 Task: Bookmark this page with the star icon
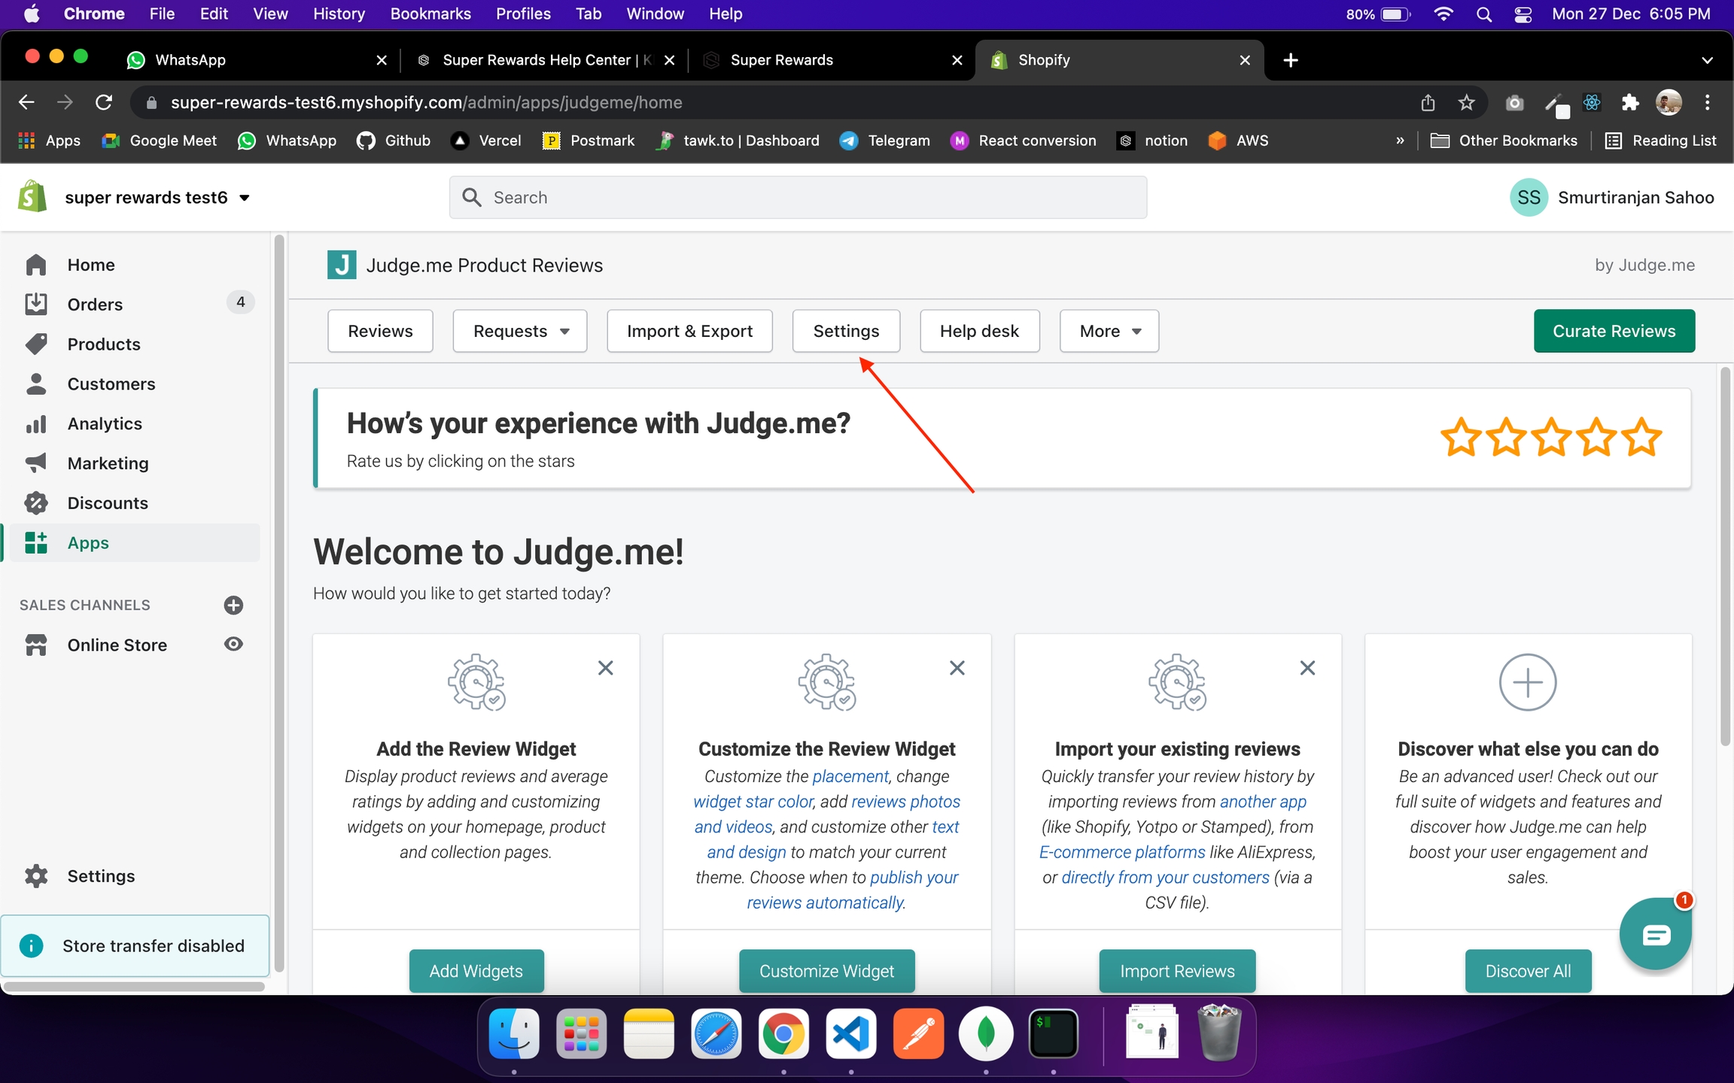[x=1465, y=102]
